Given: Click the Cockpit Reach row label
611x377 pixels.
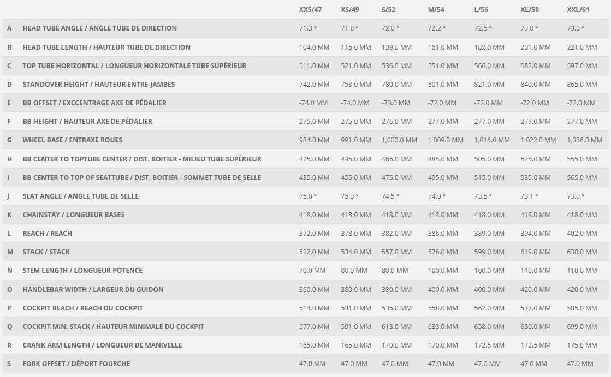Looking at the screenshot, I should [x=82, y=308].
